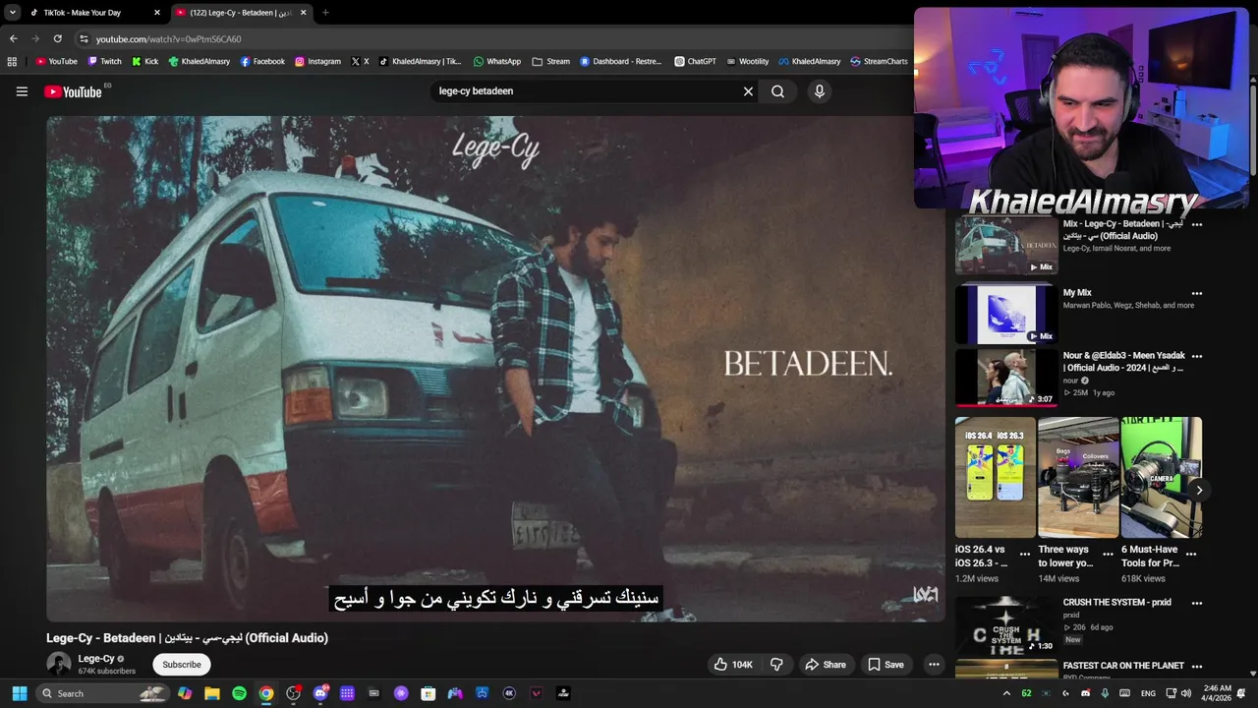Viewport: 1258px width, 708px height.
Task: Open the StreamCharts bookmark
Action: click(879, 61)
